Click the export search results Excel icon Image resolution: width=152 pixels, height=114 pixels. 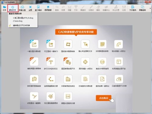coord(102,79)
